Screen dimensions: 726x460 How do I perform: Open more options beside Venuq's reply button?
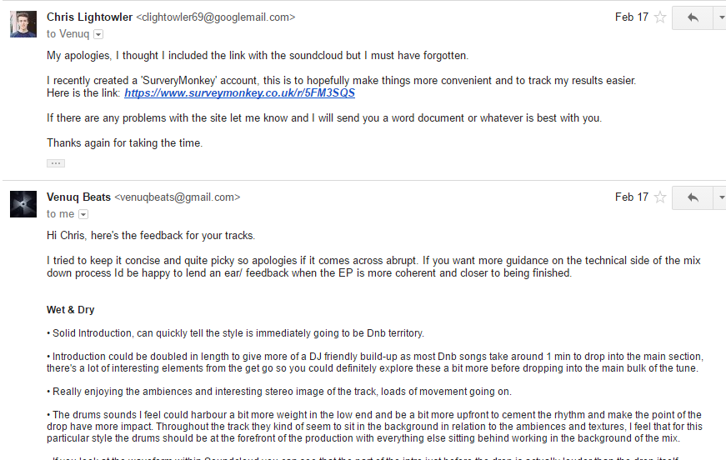pyautogui.click(x=719, y=197)
